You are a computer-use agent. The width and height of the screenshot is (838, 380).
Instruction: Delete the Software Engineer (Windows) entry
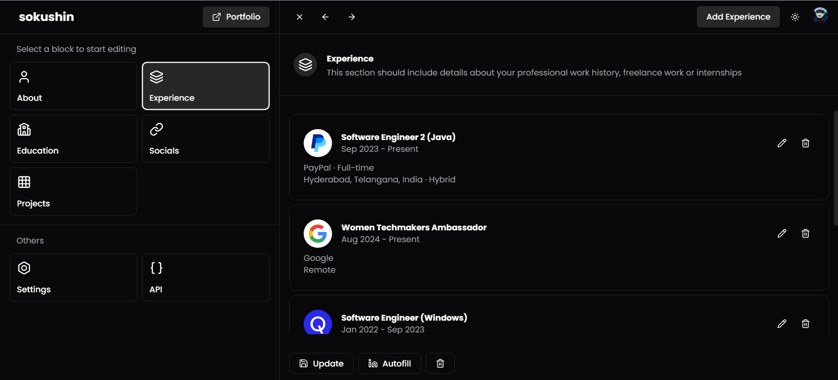805,324
